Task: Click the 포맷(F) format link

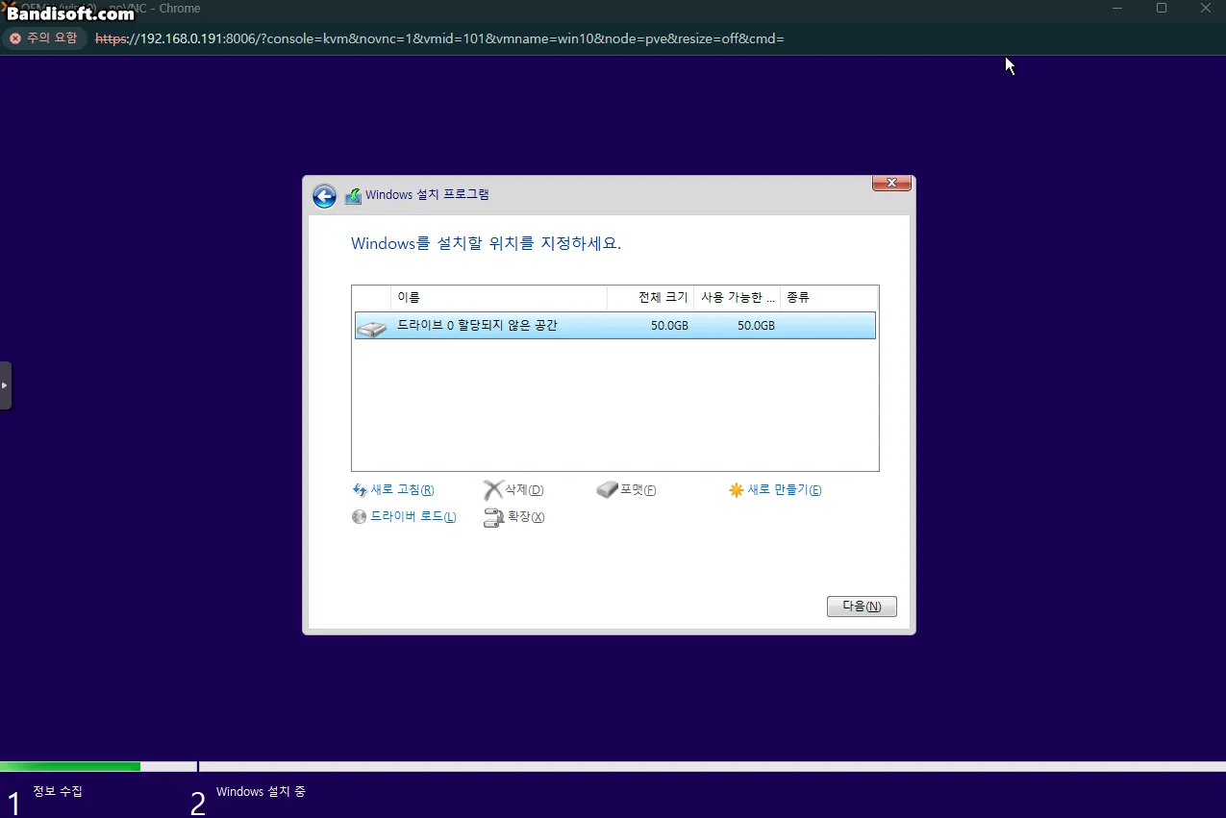Action: 638,490
